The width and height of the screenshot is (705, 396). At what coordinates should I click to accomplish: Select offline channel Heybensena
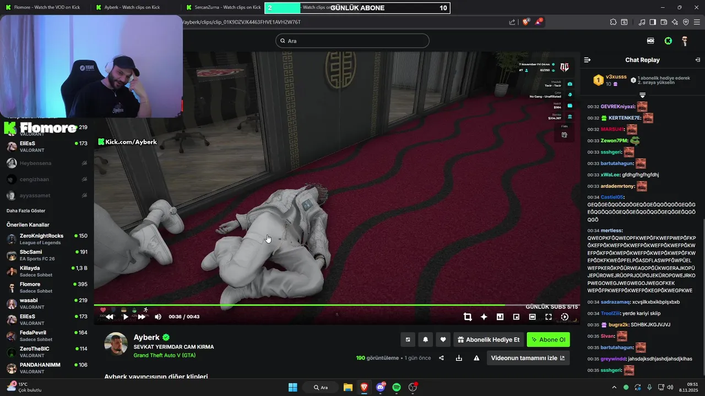pyautogui.click(x=47, y=163)
